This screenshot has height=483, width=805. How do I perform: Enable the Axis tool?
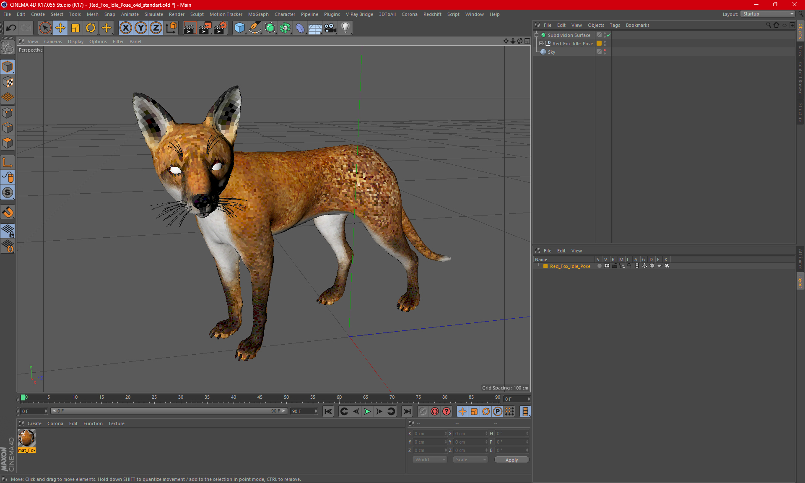click(x=8, y=162)
